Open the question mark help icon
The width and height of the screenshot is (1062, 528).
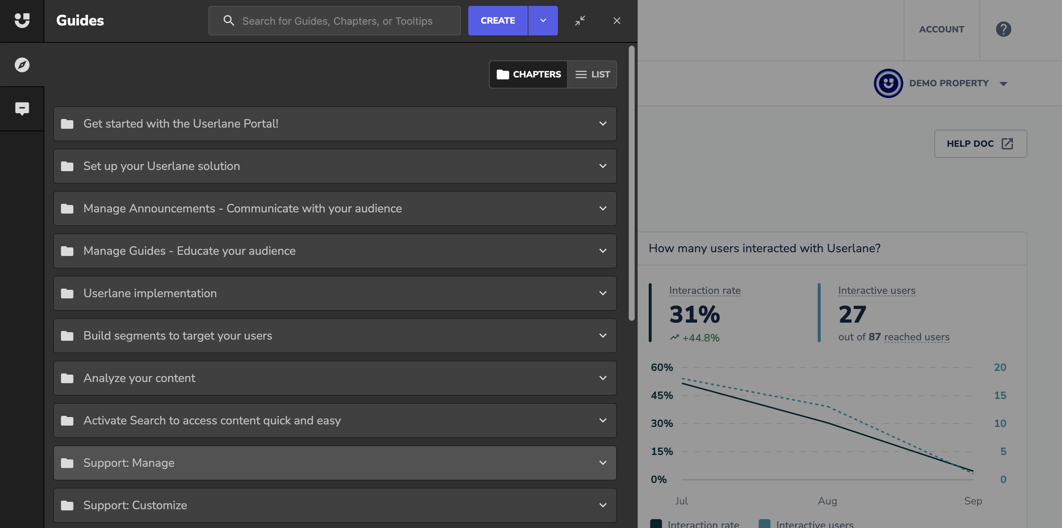pyautogui.click(x=1003, y=29)
